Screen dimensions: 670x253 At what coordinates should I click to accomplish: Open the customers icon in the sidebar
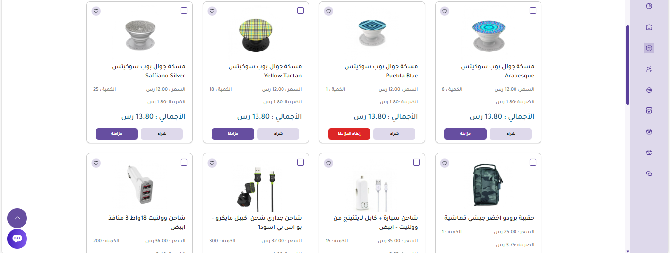pyautogui.click(x=649, y=69)
